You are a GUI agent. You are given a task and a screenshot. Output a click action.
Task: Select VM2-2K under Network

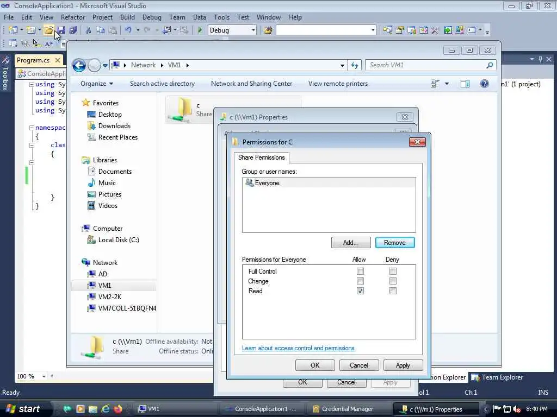click(x=110, y=297)
